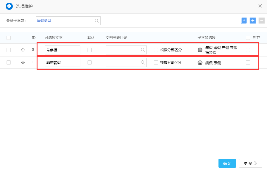
Task: Expand the 更多 options button
Action: click(250, 163)
